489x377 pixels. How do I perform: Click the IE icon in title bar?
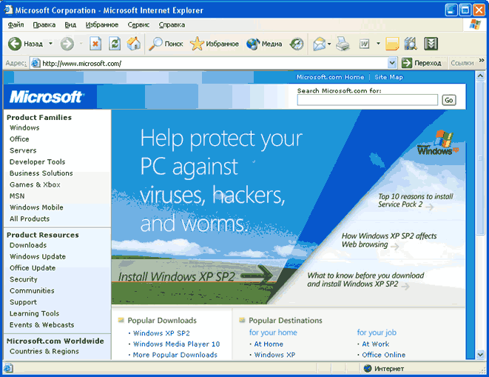click(x=8, y=10)
